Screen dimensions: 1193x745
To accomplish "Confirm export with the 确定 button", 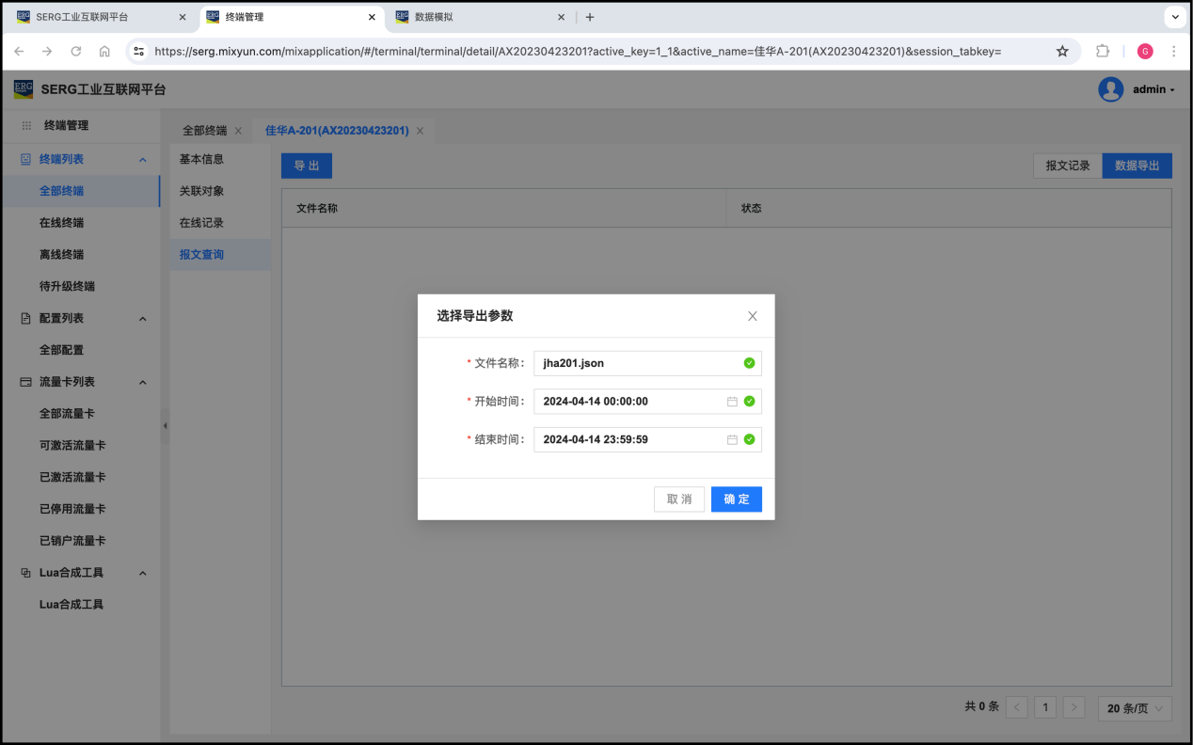I will pyautogui.click(x=736, y=499).
